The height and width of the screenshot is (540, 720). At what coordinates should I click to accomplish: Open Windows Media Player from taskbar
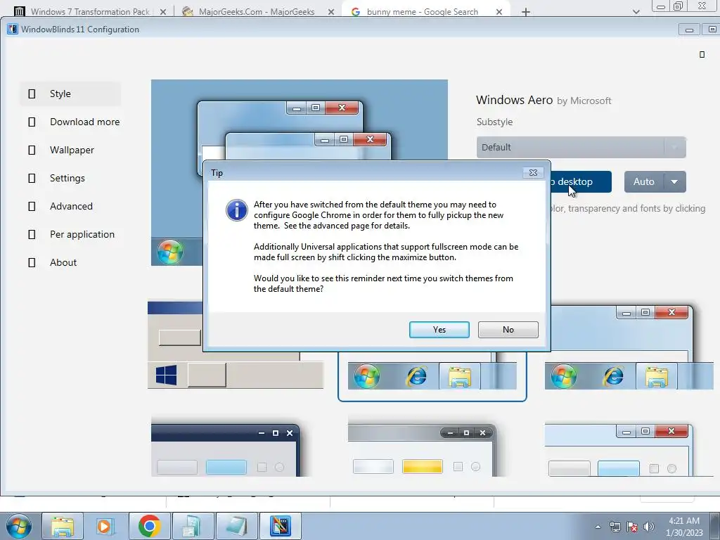(105, 526)
